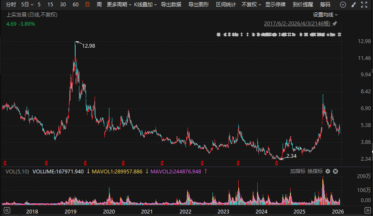The width and height of the screenshot is (373, 216).
Task: Click the pin icon beside date range
Action: click(x=335, y=24)
